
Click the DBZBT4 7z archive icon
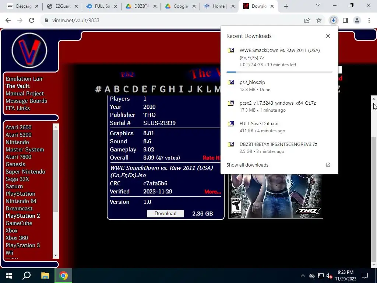point(231,144)
